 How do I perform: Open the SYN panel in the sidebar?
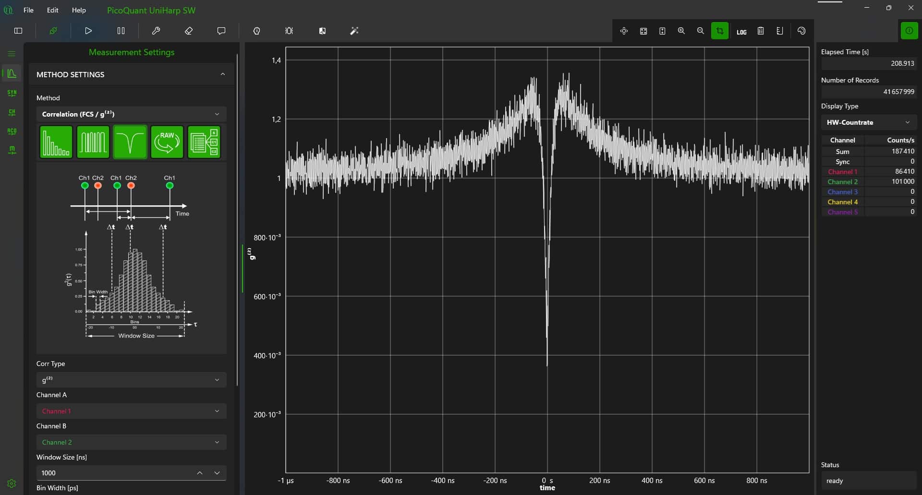point(12,93)
